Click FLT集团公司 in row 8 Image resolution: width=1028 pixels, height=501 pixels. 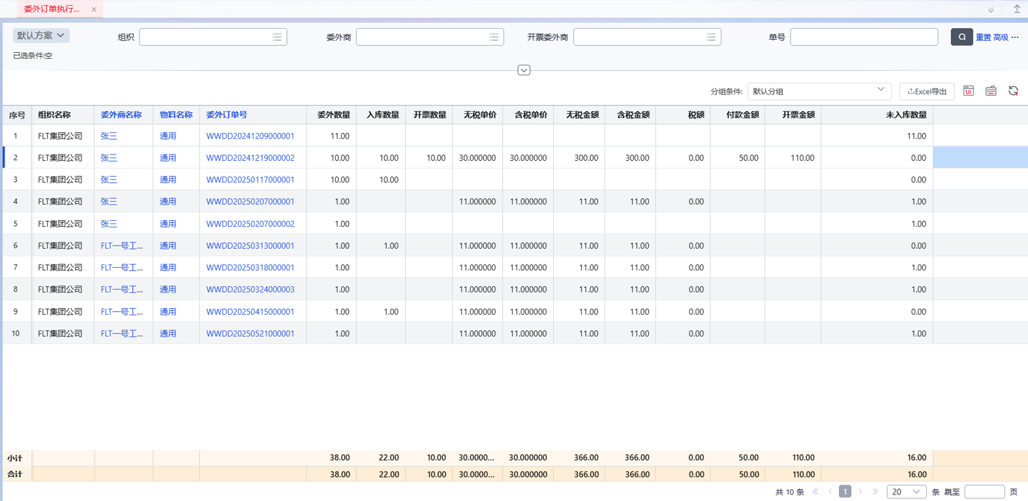(60, 289)
